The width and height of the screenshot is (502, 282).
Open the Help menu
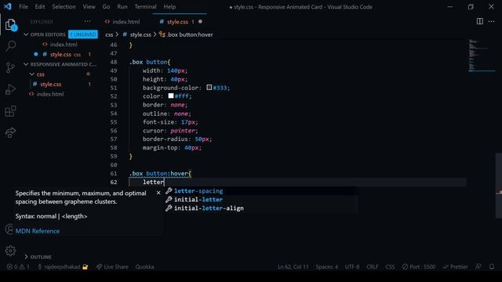point(169,6)
